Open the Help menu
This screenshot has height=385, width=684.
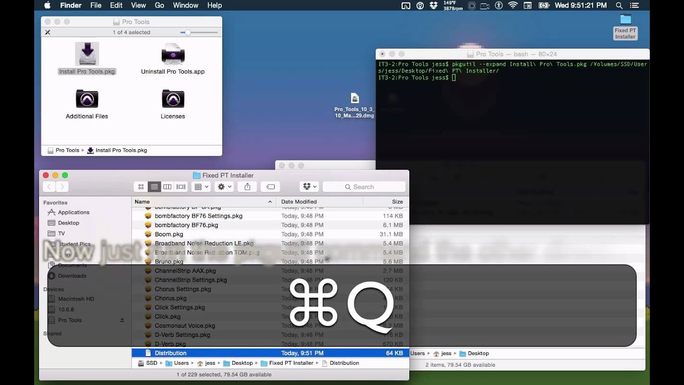point(214,5)
